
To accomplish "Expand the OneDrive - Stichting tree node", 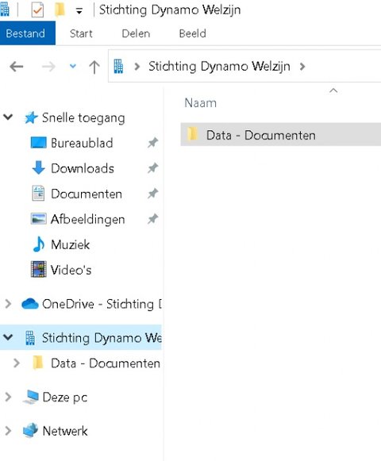I will click(x=8, y=304).
